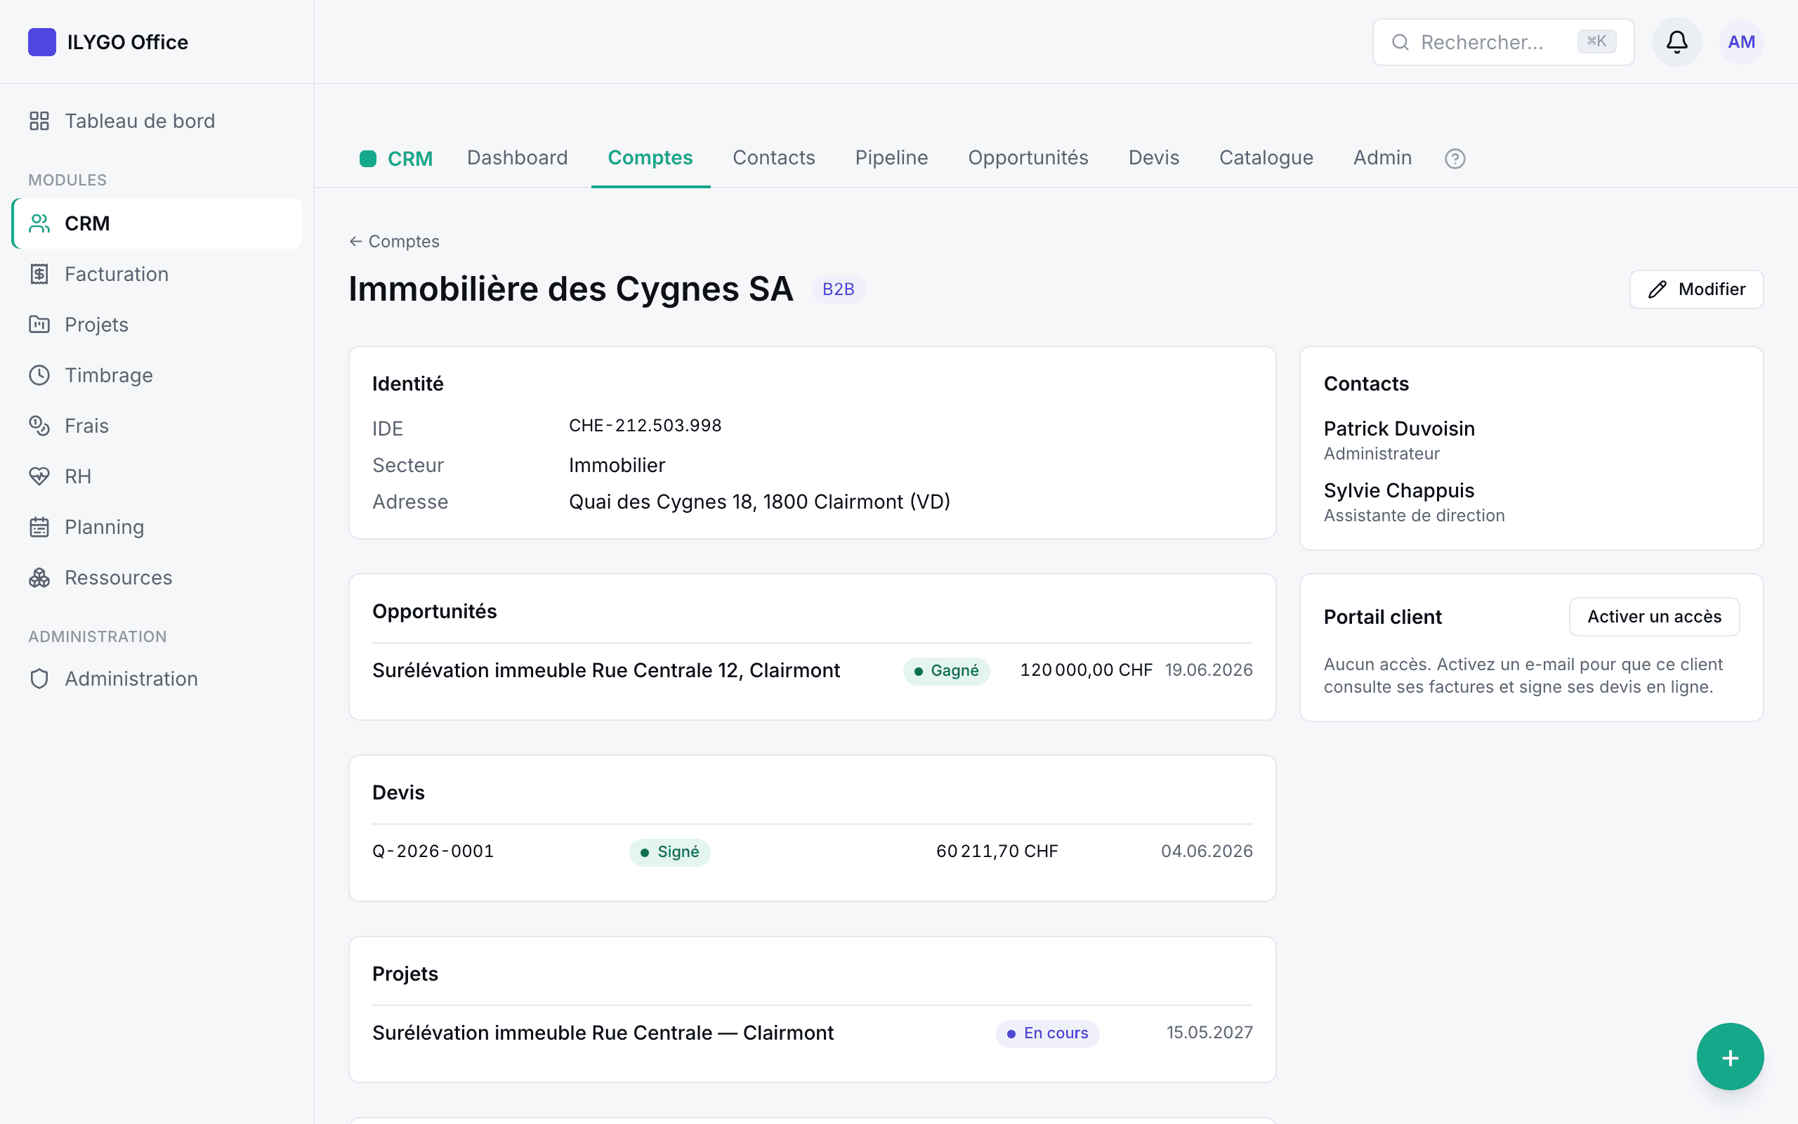Open Administration in sidebar
1798x1124 pixels.
click(x=157, y=679)
